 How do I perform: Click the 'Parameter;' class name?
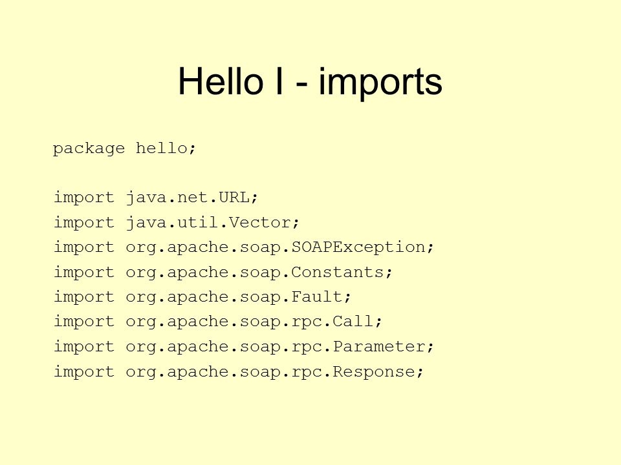pos(384,347)
